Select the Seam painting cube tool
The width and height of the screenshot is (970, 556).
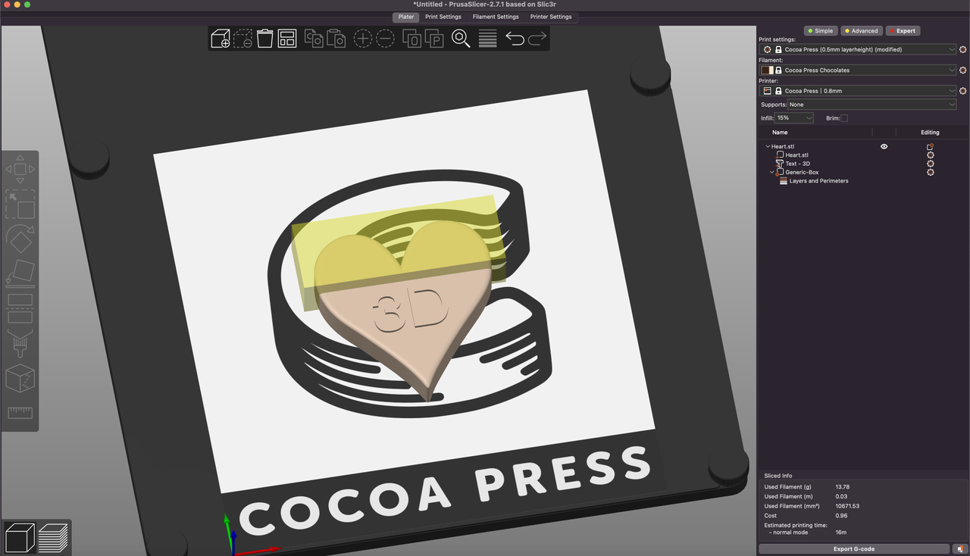click(20, 378)
